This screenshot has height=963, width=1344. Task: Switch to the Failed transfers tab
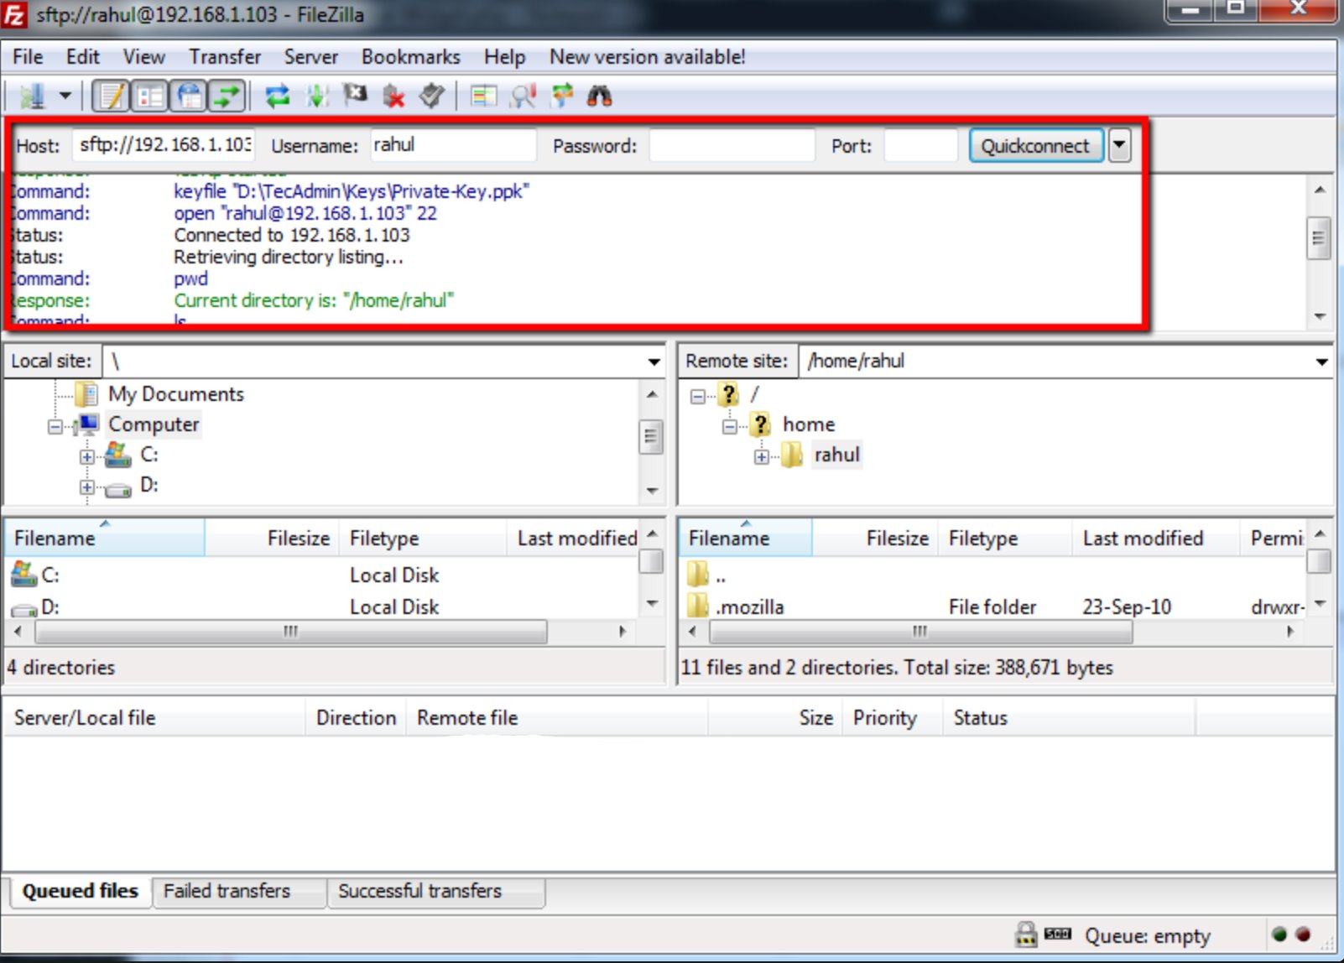click(x=227, y=891)
